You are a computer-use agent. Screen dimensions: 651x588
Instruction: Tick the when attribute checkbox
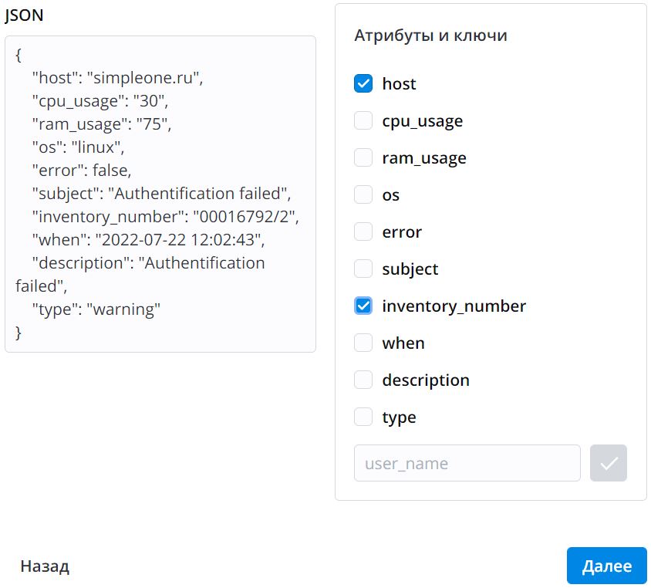363,343
